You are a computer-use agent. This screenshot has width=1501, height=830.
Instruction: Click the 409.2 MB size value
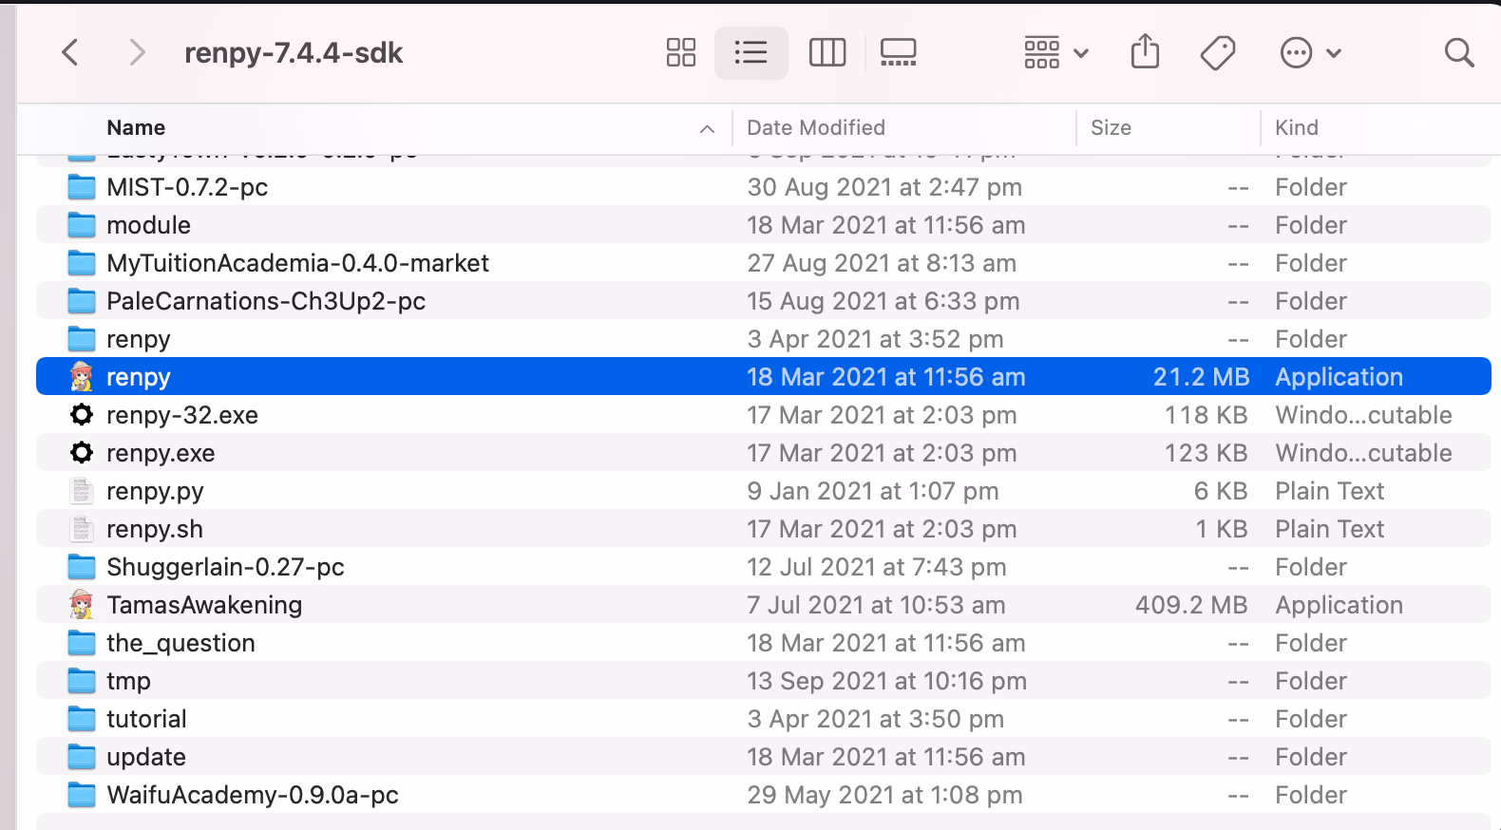coord(1191,605)
